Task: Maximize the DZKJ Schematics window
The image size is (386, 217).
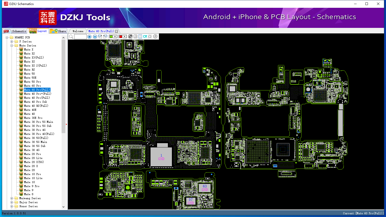Action: pos(367,4)
